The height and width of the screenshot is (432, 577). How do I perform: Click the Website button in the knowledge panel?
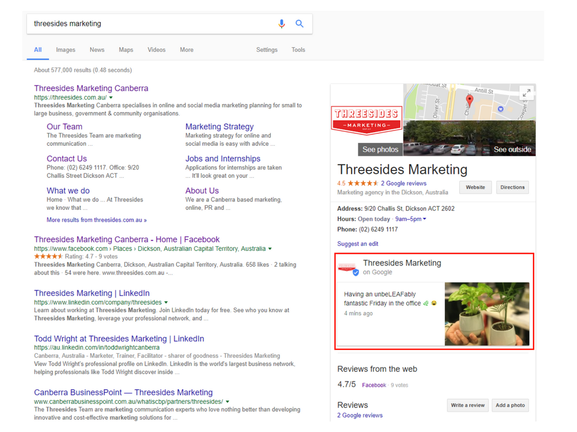coord(475,187)
